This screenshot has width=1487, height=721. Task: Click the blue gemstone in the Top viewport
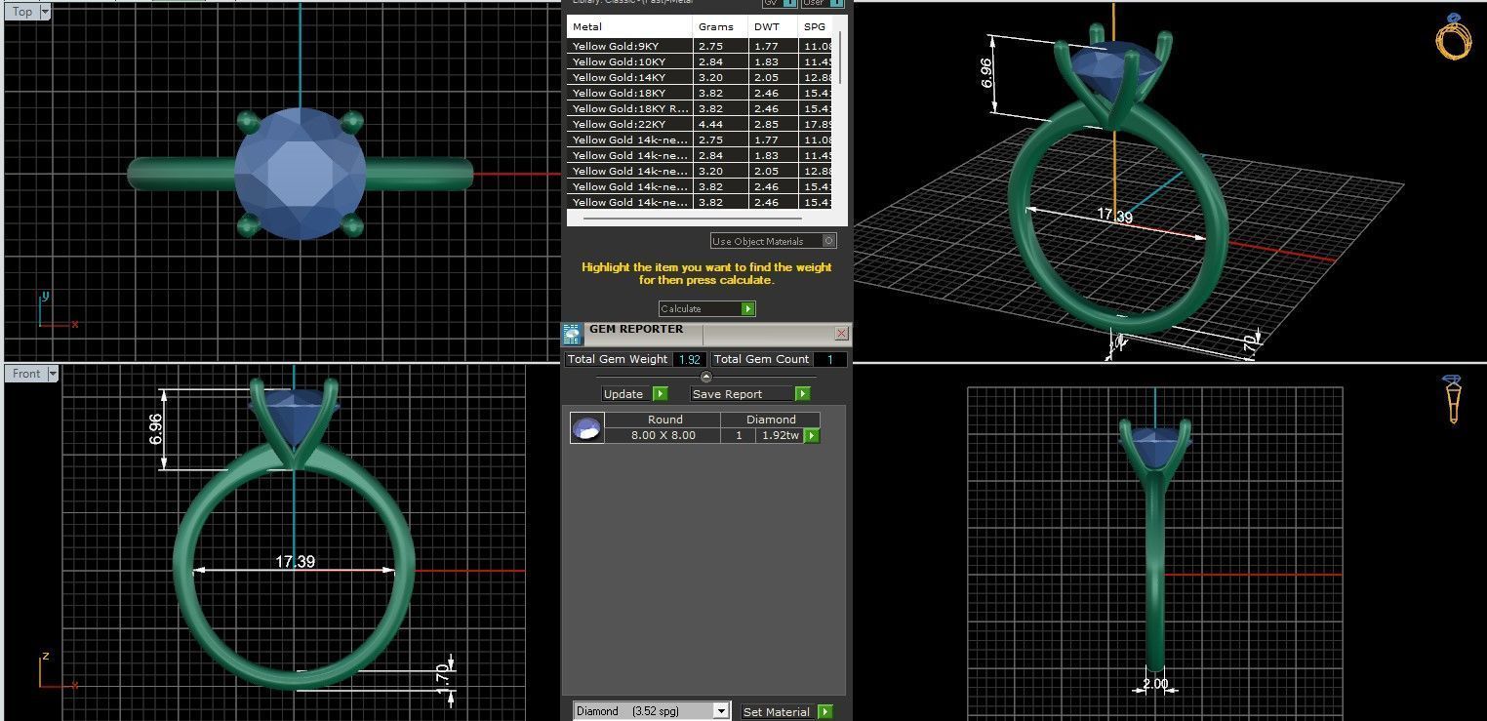[301, 174]
